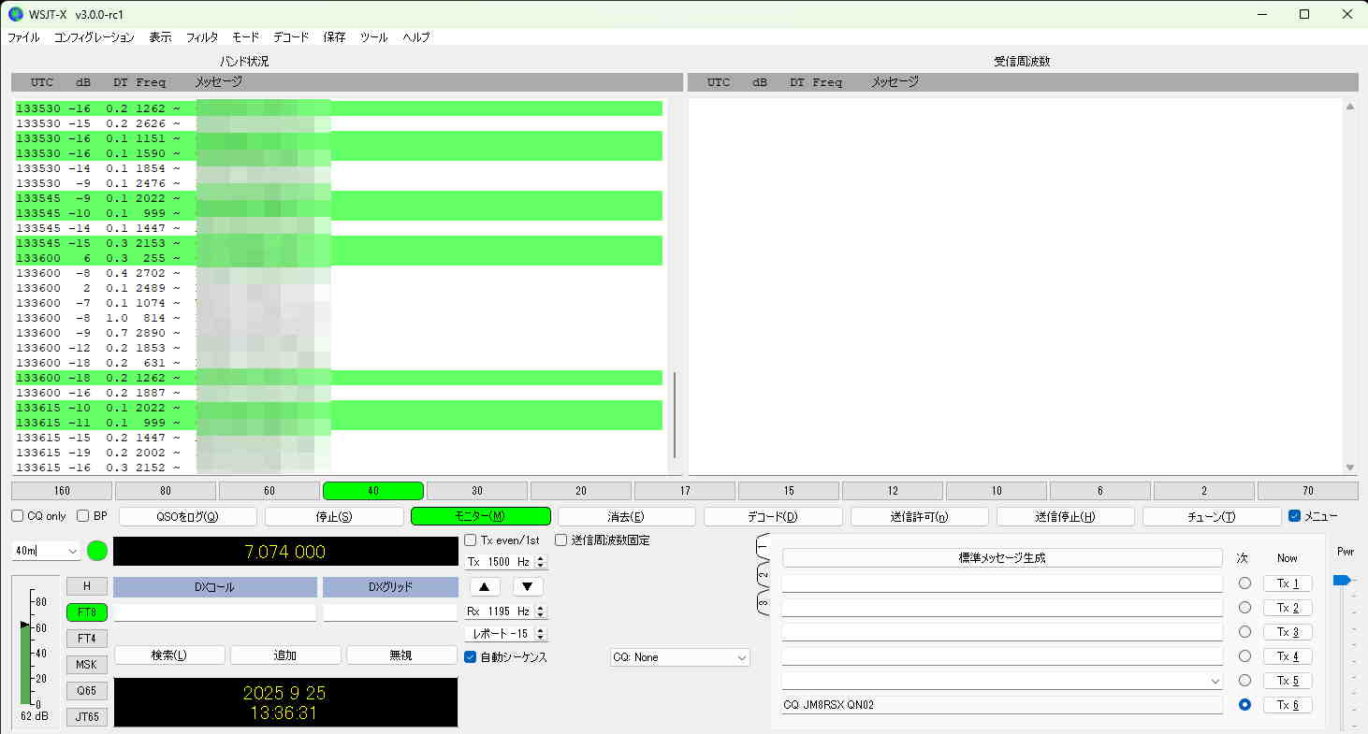Open the ファイル menu

(x=23, y=37)
